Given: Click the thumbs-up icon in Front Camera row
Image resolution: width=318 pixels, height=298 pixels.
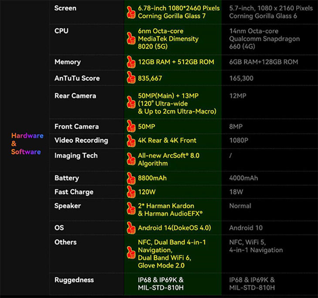Looking at the screenshot, I should [x=131, y=126].
